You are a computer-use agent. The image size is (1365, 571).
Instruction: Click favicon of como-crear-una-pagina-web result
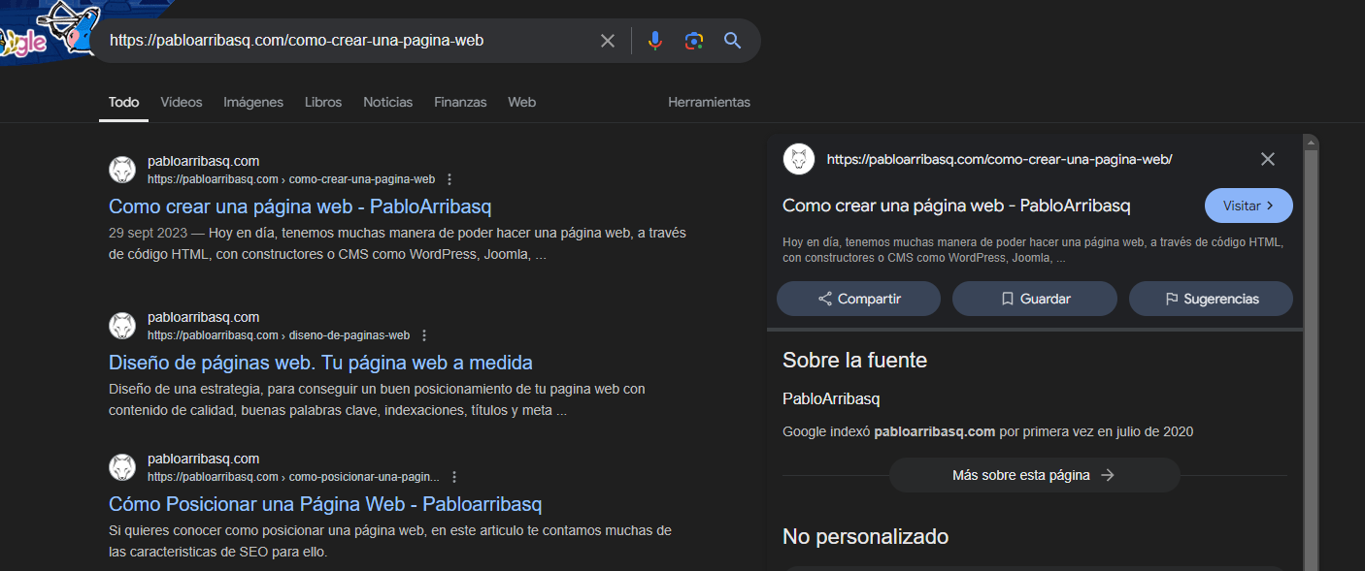122,170
